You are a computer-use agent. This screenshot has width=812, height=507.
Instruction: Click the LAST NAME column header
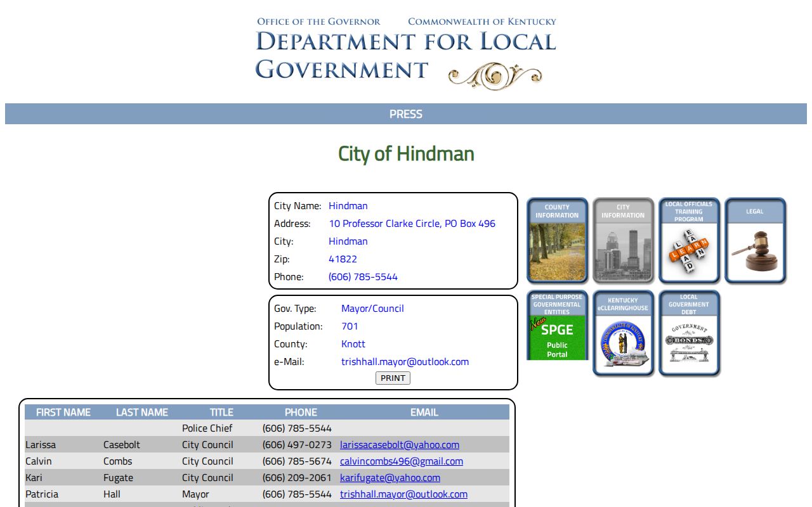point(142,412)
